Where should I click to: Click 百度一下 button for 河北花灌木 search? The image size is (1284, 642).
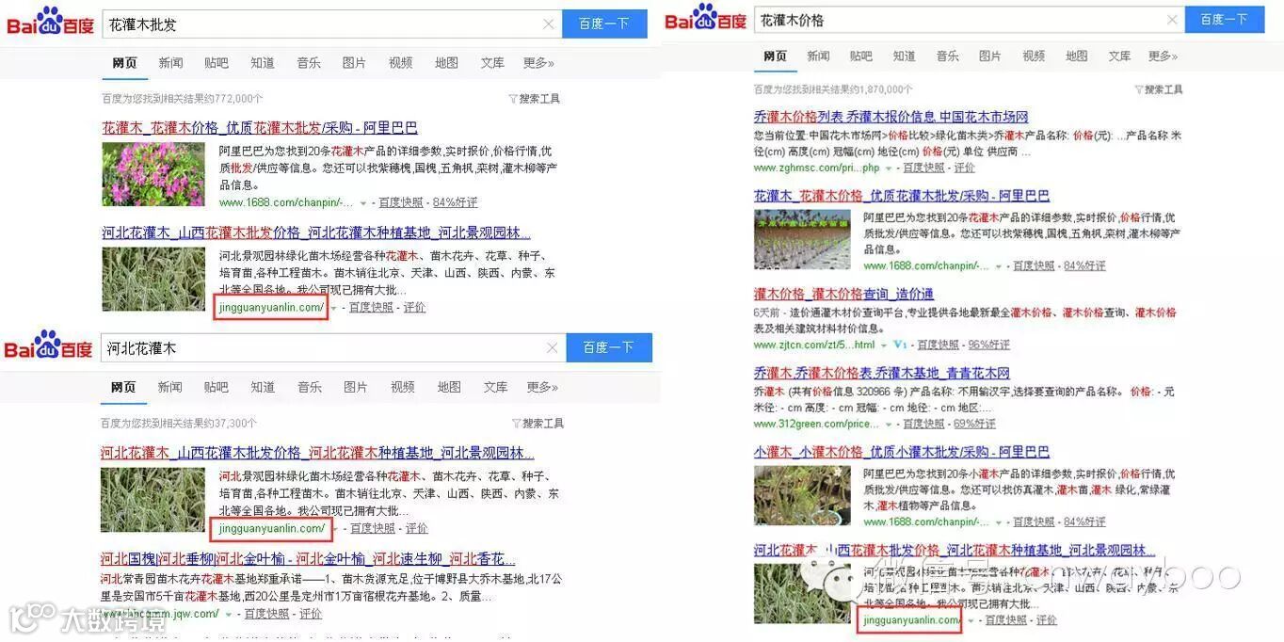[609, 347]
